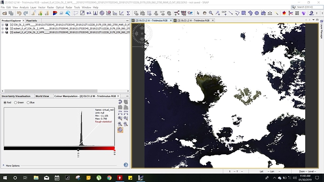
Task: Open the File menu
Action: [3, 7]
